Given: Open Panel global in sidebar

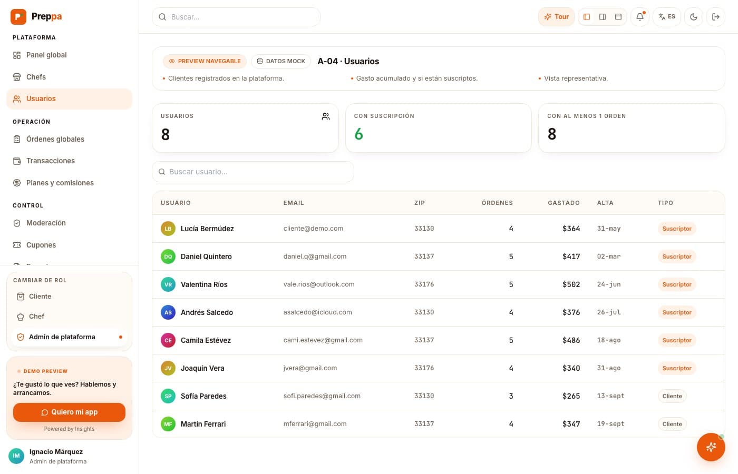Looking at the screenshot, I should click(x=69, y=55).
